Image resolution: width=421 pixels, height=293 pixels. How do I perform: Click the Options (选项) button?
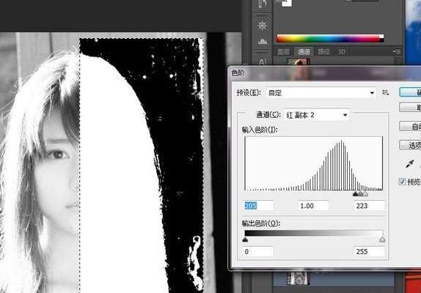pos(410,145)
